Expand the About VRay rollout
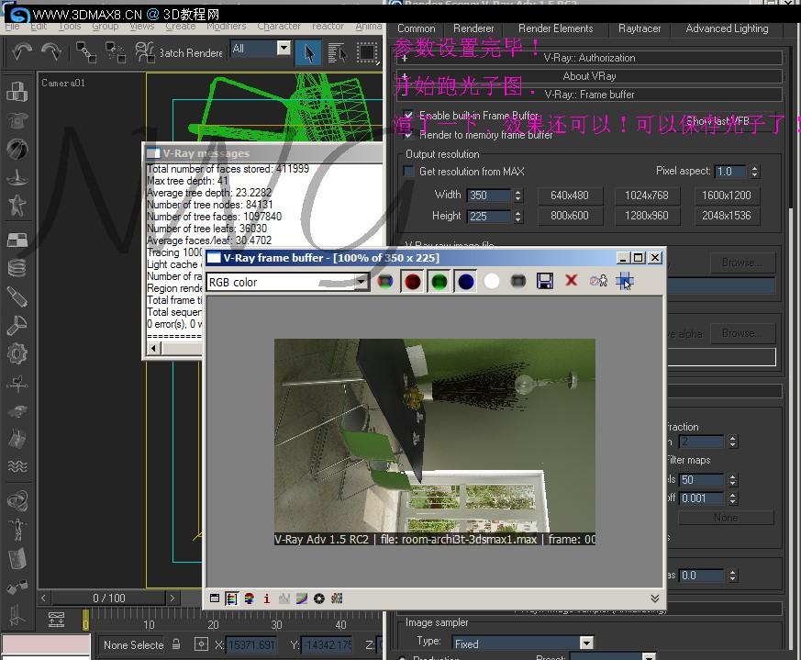This screenshot has height=660, width=801. click(589, 76)
